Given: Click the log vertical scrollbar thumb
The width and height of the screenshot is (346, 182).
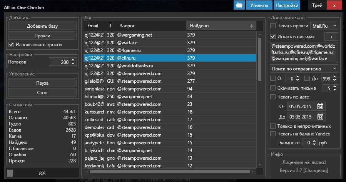Looking at the screenshot, I should click(260, 59).
